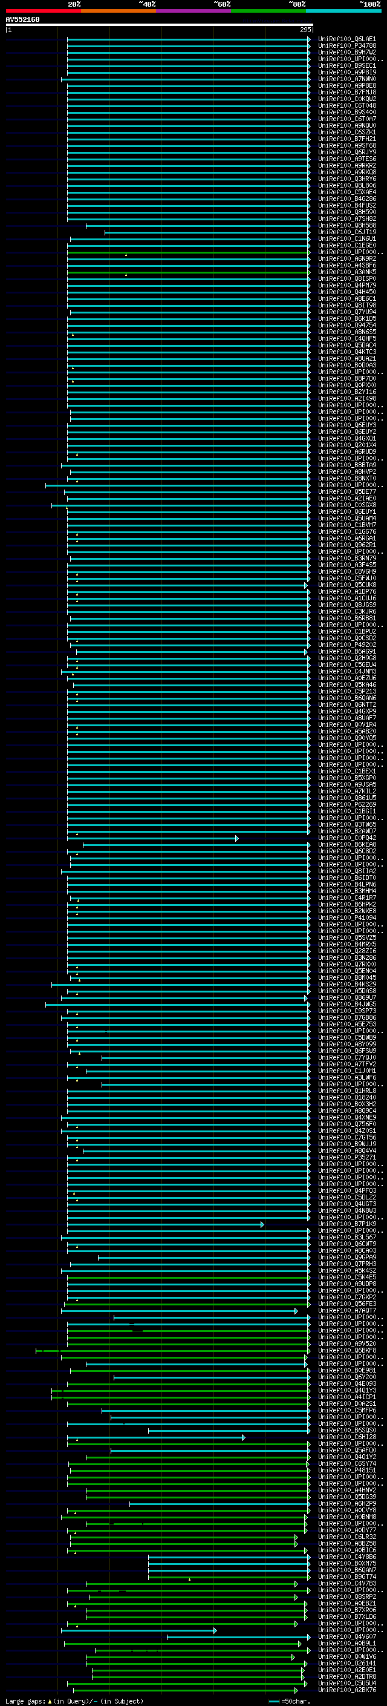387x1706 pixels.
Task: Select the UniRef100_C1EGE0 label
Action: coord(346,246)
